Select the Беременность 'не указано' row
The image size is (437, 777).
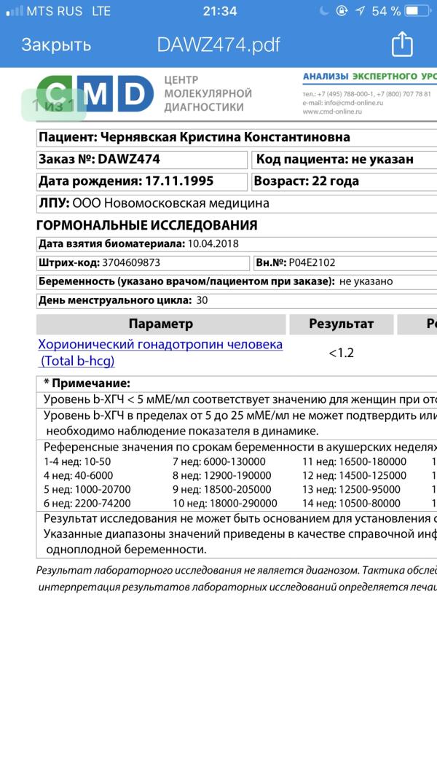pyautogui.click(x=237, y=281)
